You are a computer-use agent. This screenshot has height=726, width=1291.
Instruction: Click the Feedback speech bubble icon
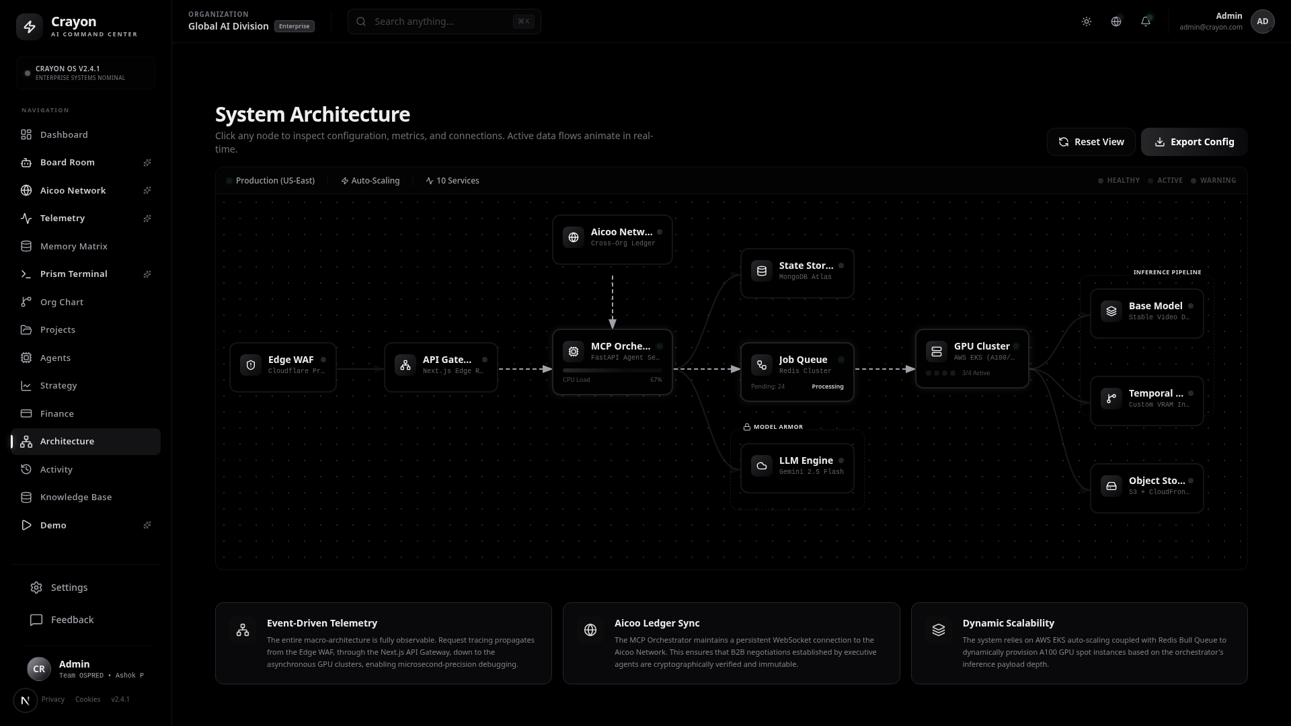click(36, 620)
